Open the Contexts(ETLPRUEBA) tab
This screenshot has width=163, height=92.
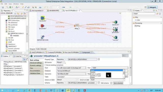coord(54,52)
